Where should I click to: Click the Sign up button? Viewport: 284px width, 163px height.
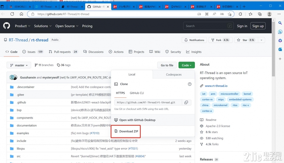(258, 26)
